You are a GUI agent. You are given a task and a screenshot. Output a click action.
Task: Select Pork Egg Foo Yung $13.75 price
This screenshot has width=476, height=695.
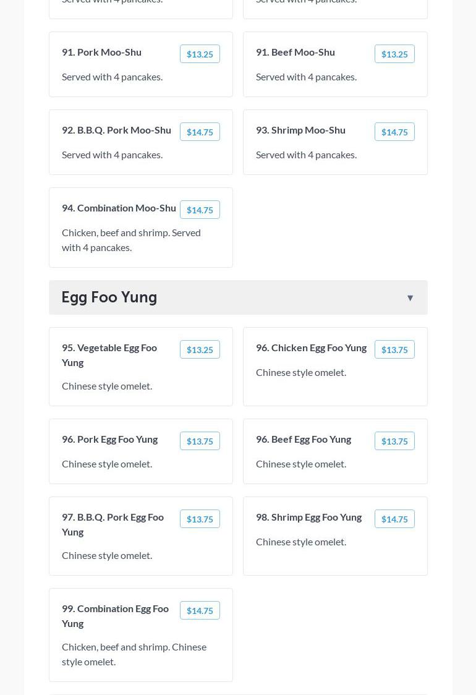[200, 441]
